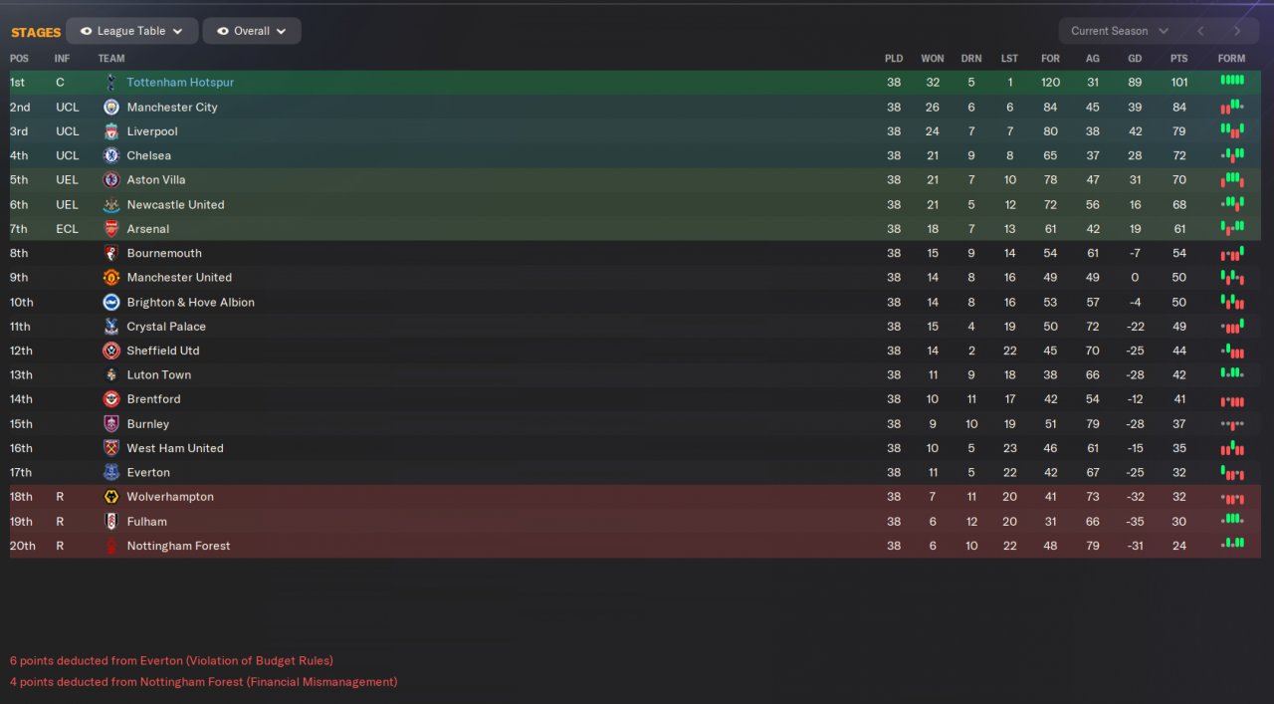Open the Current Season selector

tap(1119, 31)
